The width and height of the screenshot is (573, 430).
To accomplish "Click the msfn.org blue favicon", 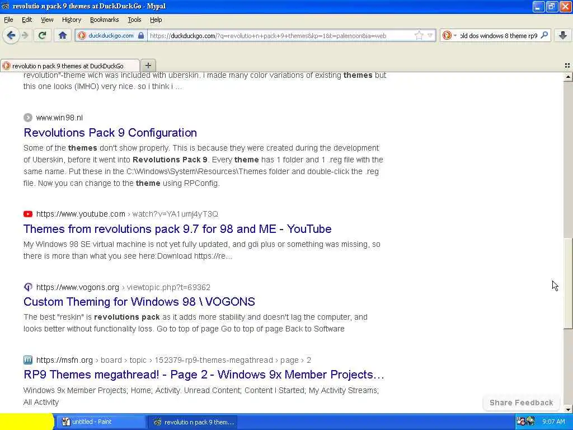I will coord(28,360).
